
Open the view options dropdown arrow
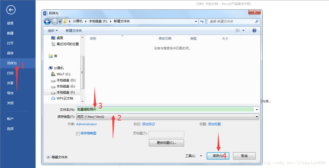coord(243,31)
